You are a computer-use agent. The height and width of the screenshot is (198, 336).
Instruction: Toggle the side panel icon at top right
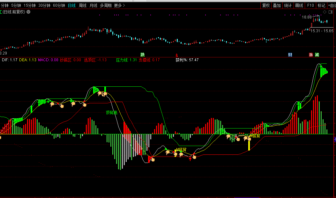click(x=331, y=12)
